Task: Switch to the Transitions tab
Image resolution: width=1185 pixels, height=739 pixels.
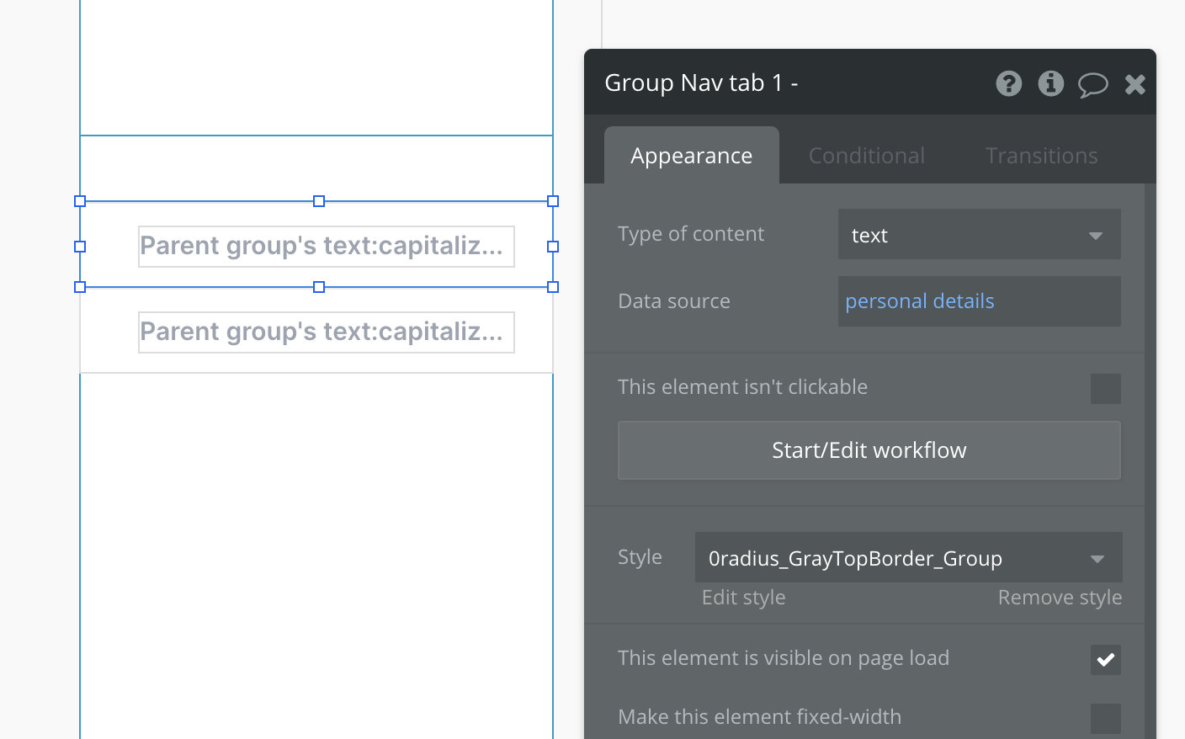Action: coord(1042,156)
